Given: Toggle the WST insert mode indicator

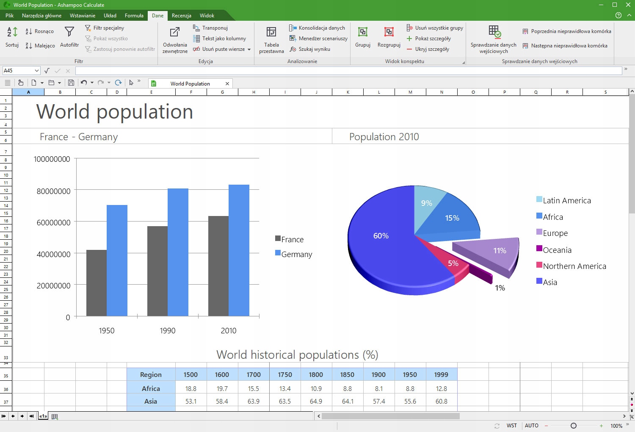Looking at the screenshot, I should point(511,426).
